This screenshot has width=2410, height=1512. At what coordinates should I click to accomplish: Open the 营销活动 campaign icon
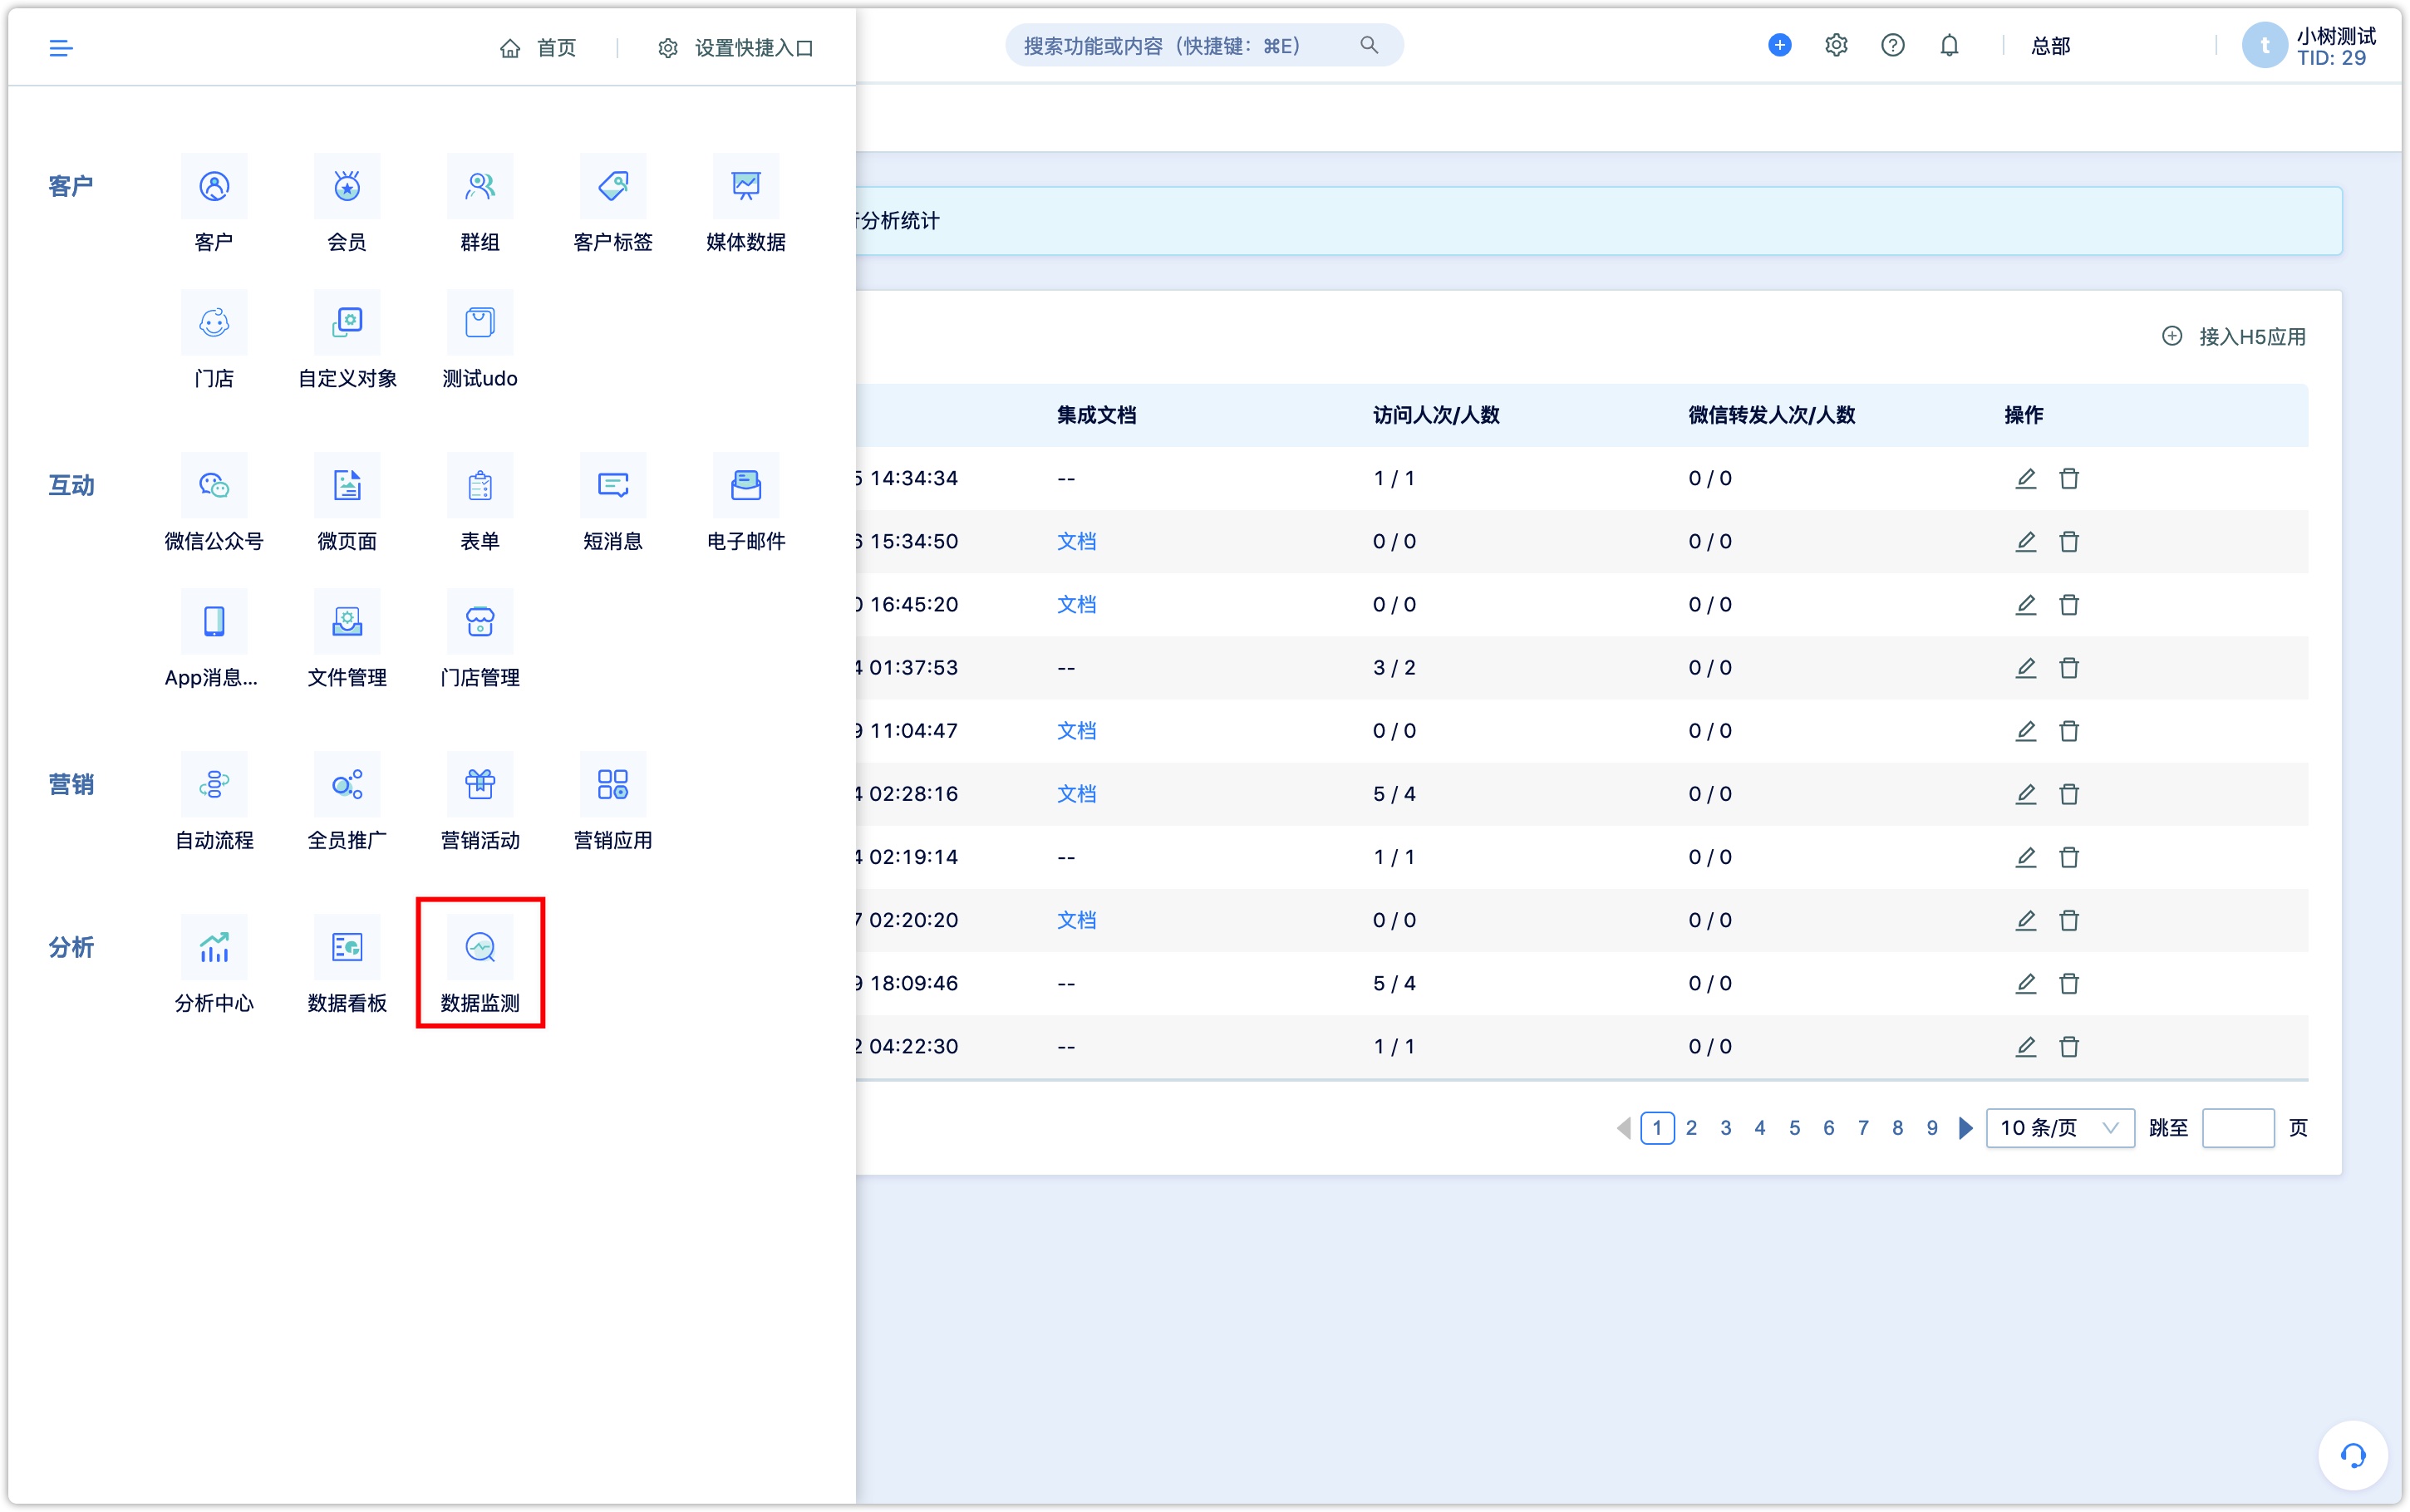[x=480, y=784]
